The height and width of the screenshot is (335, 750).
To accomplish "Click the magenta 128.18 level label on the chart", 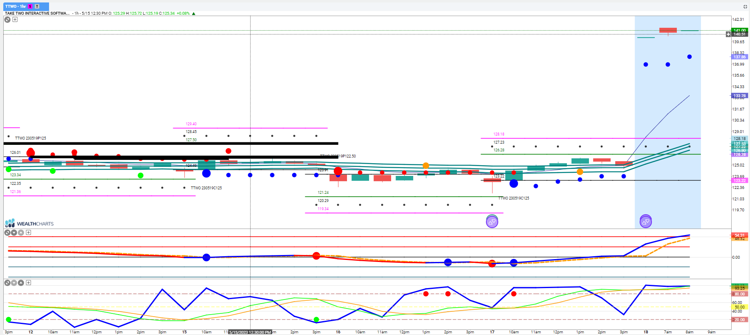I will 499,134.
